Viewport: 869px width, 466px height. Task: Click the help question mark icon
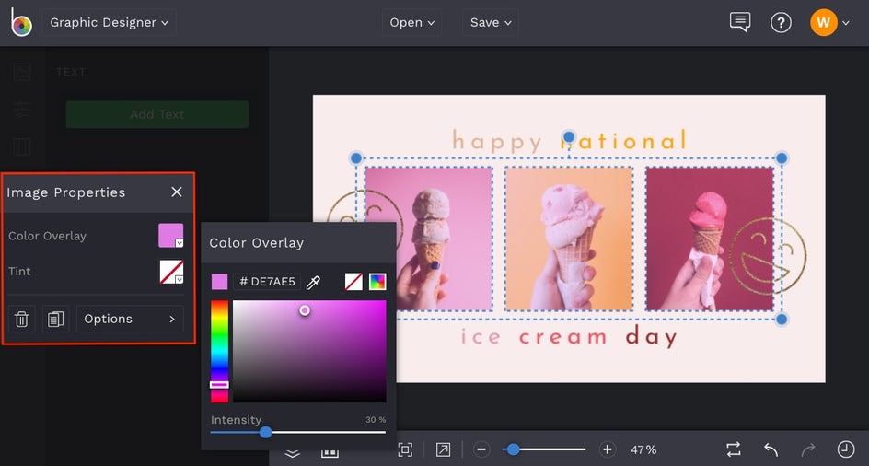pyautogui.click(x=781, y=23)
